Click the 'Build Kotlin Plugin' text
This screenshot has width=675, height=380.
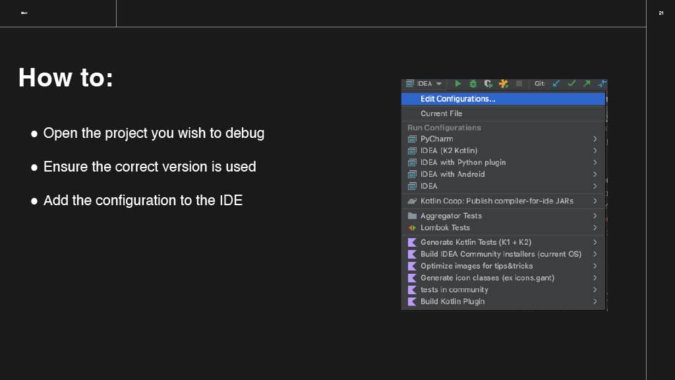pyautogui.click(x=452, y=301)
